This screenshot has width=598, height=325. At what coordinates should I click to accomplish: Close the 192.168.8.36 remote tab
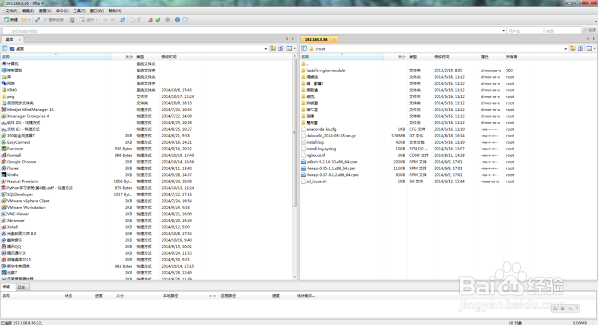(334, 39)
